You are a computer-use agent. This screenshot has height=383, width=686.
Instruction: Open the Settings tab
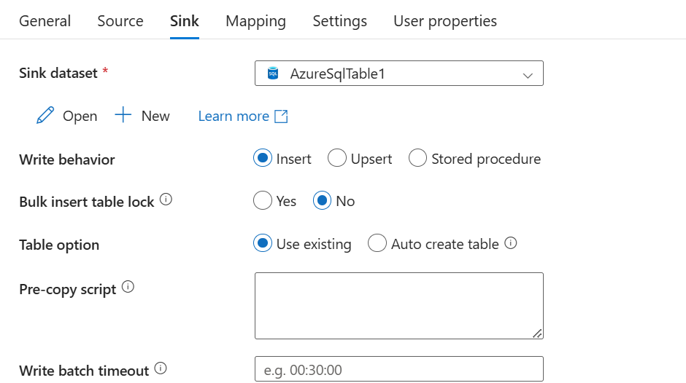339,21
